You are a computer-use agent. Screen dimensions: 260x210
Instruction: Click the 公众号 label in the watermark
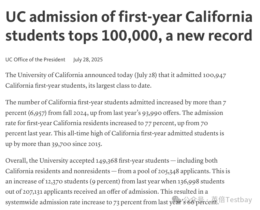coord(193,200)
